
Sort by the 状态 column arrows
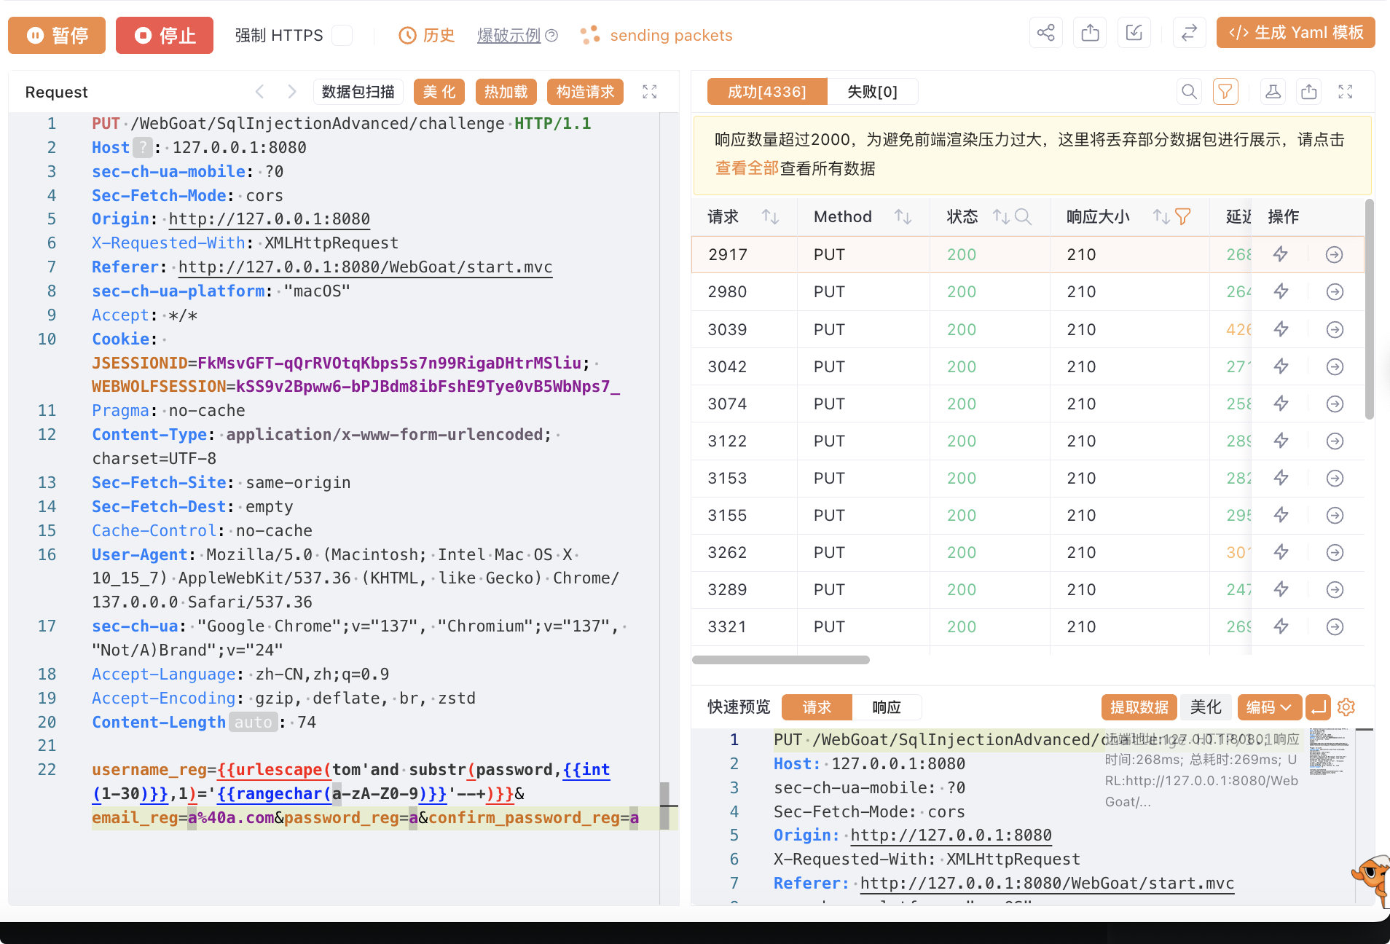1000,217
